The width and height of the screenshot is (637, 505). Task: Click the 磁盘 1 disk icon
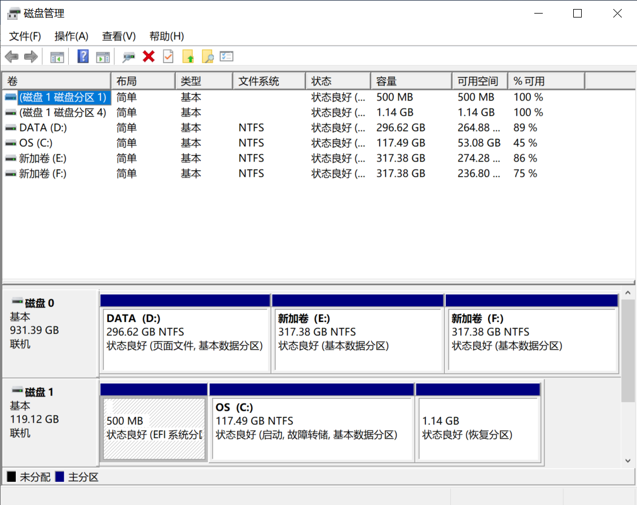(x=17, y=390)
